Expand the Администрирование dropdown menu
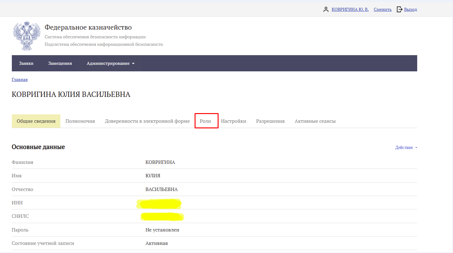Image resolution: width=453 pixels, height=253 pixels. (111, 63)
